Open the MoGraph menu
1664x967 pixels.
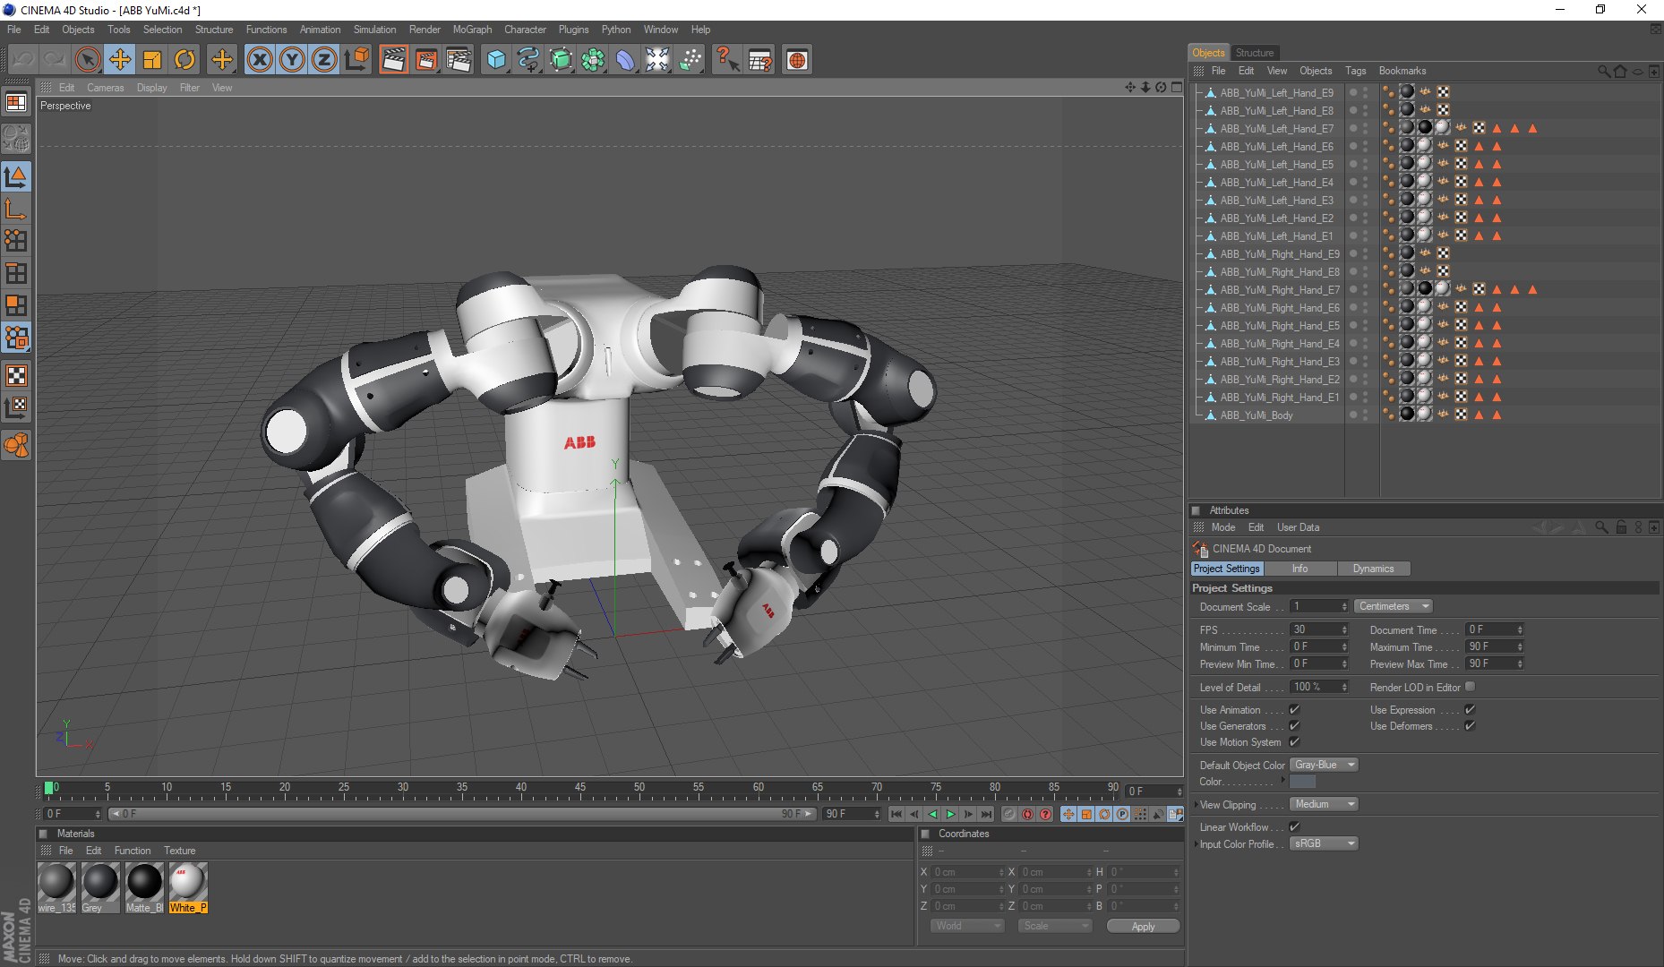click(472, 30)
